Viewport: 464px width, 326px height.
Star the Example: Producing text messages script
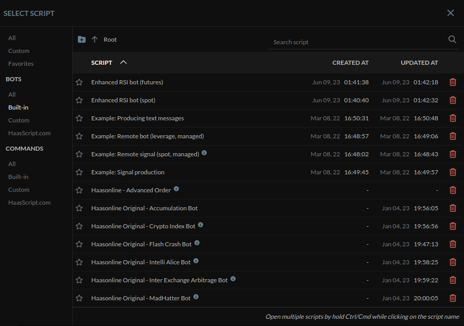(79, 118)
